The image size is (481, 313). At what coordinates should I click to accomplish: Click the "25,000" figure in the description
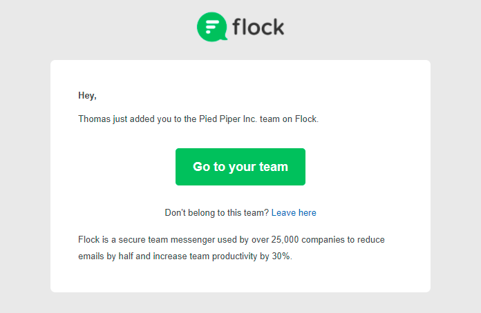coord(285,239)
